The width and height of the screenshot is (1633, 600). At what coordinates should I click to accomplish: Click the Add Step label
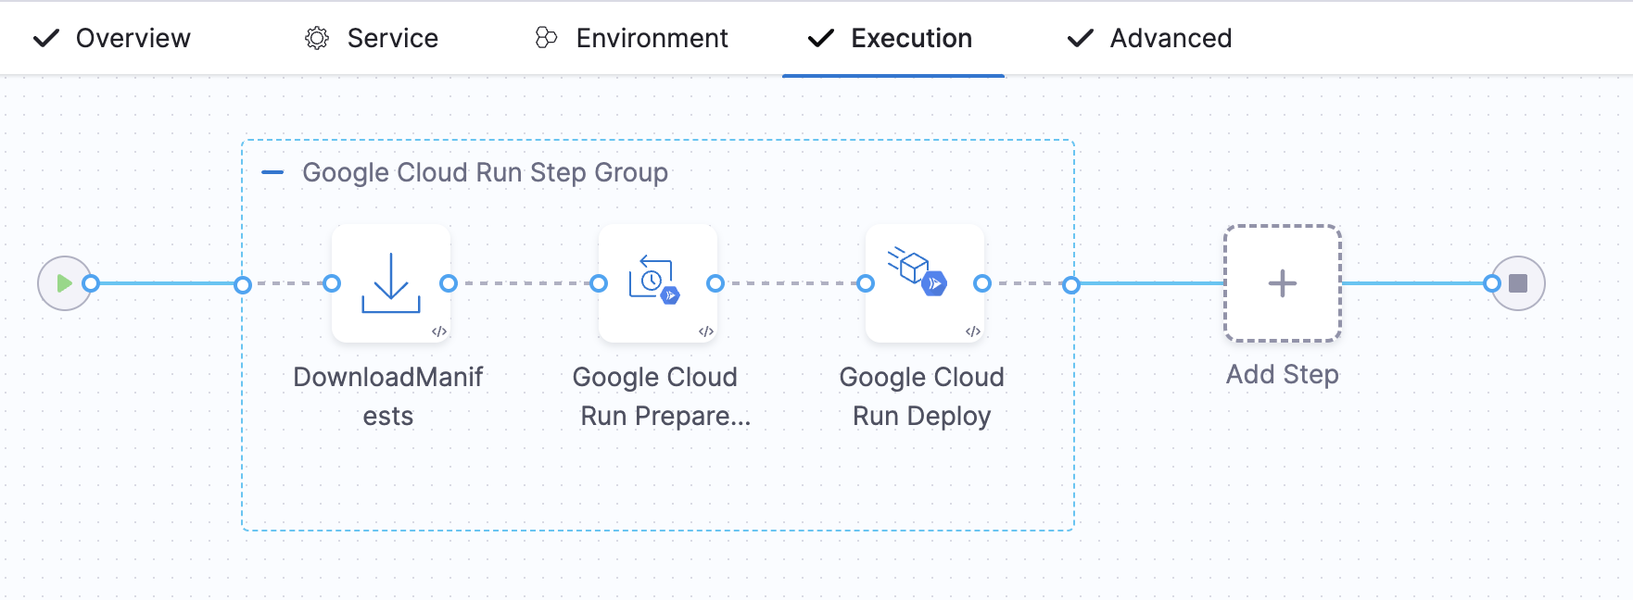1282,374
